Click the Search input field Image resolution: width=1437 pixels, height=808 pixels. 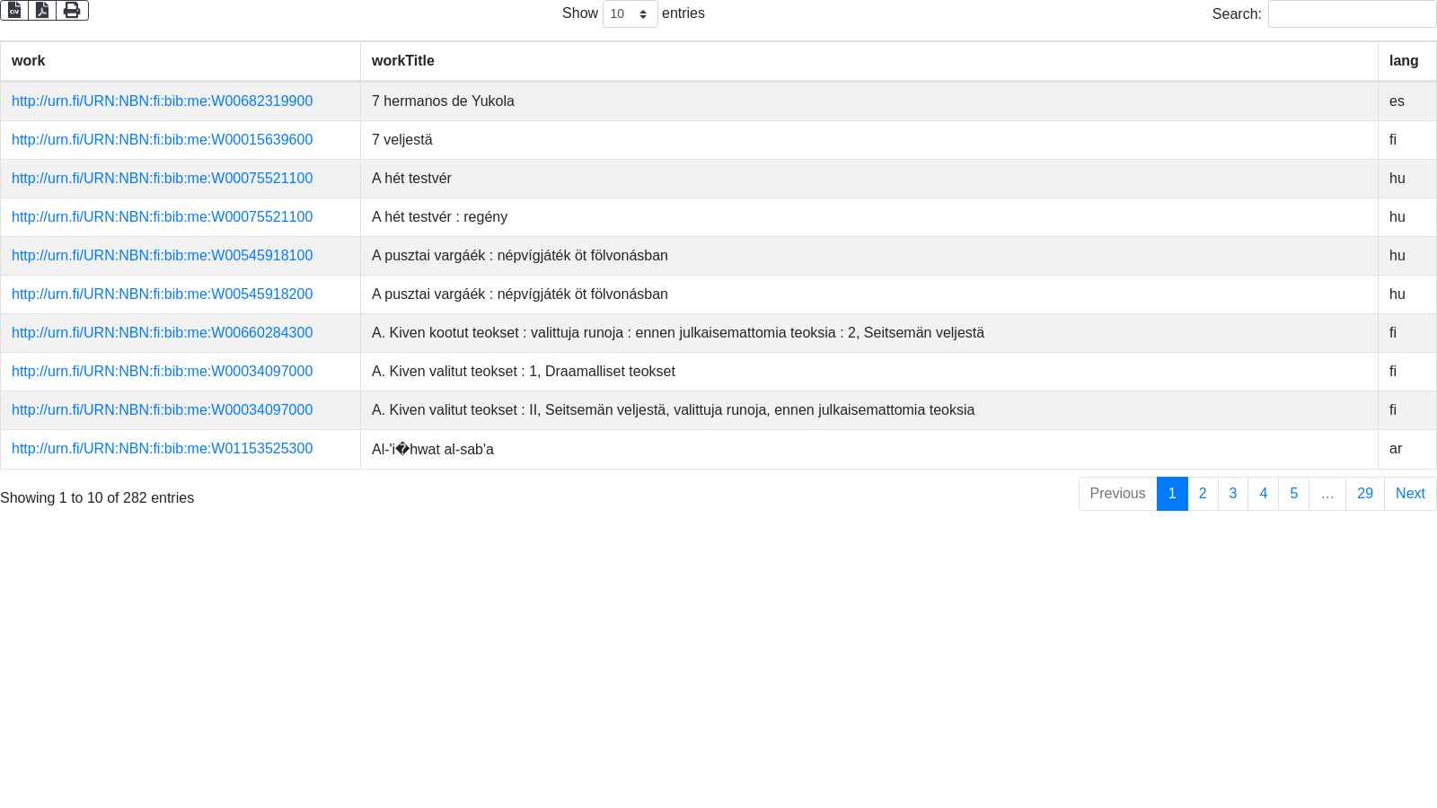pos(1352,14)
